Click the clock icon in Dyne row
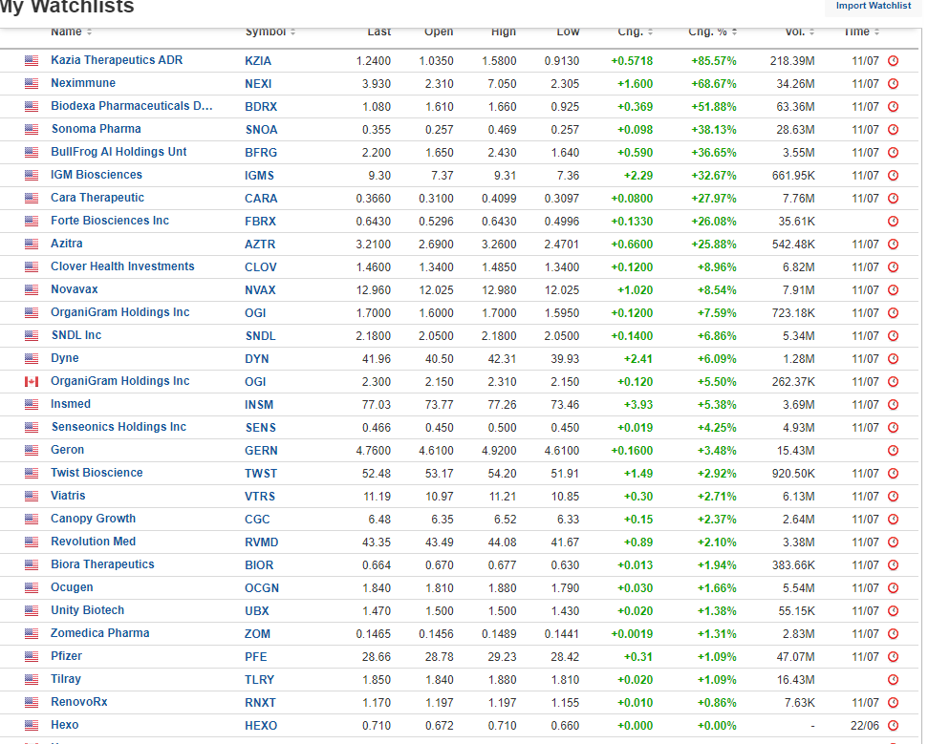 coord(893,359)
